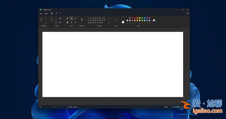The height and width of the screenshot is (119, 226).
Task: Choose the rectangular Select tool
Action: 52,20
